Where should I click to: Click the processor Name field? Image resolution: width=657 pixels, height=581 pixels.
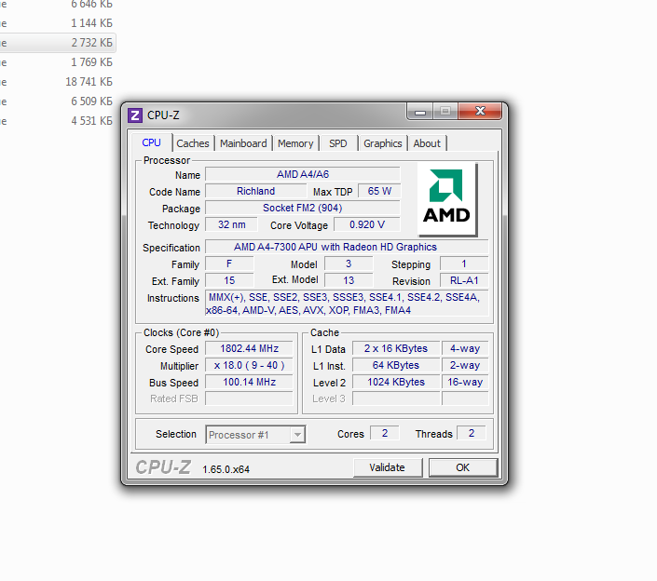[301, 175]
